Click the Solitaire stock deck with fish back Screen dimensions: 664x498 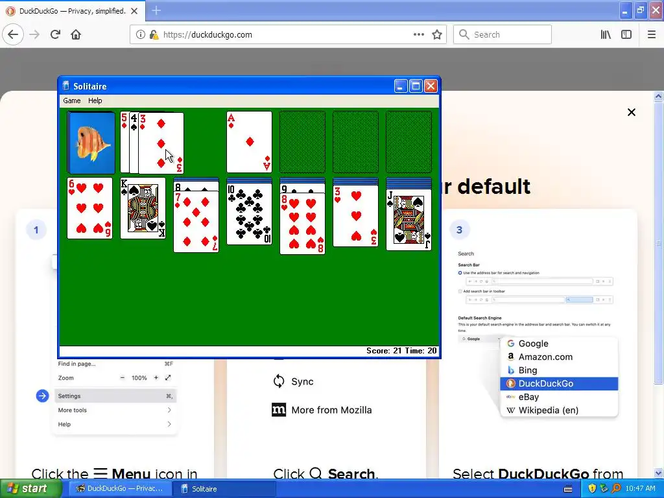coord(91,143)
